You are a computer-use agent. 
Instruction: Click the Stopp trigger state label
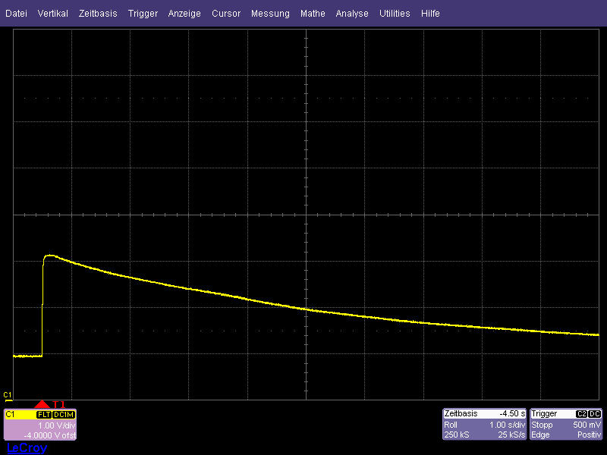[542, 425]
